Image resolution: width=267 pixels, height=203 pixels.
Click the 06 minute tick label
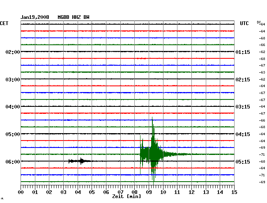(106, 192)
